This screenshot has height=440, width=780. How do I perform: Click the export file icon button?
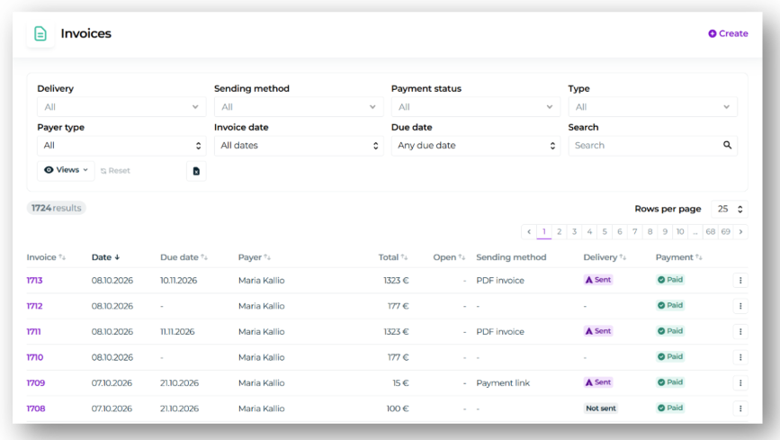(x=196, y=171)
